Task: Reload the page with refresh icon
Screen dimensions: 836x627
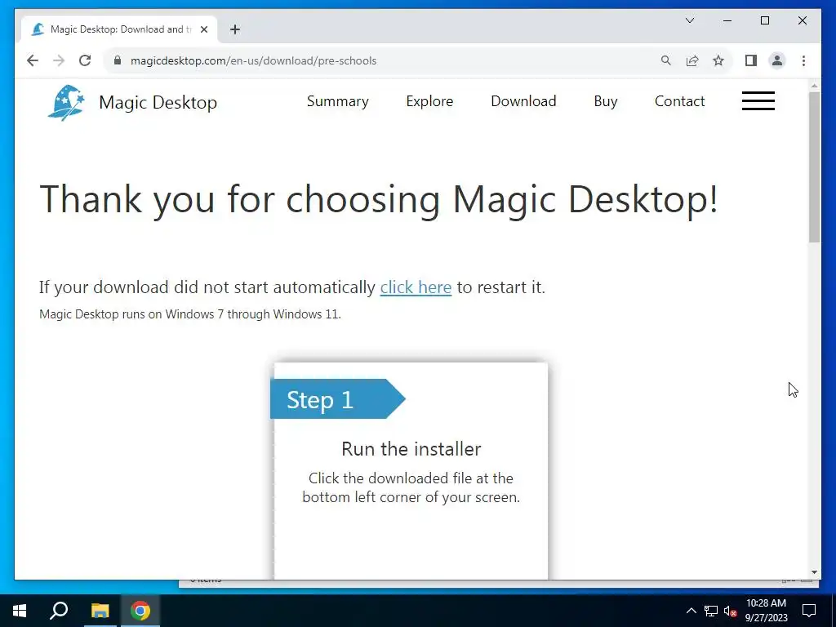Action: [85, 60]
